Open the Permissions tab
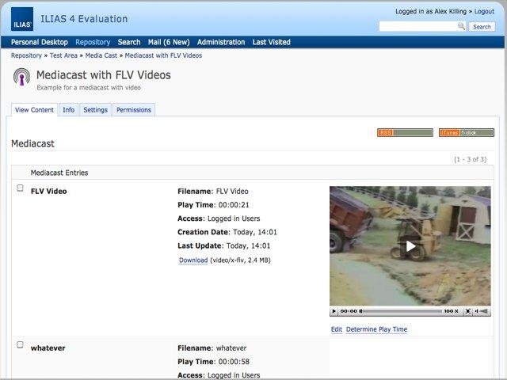This screenshot has height=380, width=507. pyautogui.click(x=134, y=110)
